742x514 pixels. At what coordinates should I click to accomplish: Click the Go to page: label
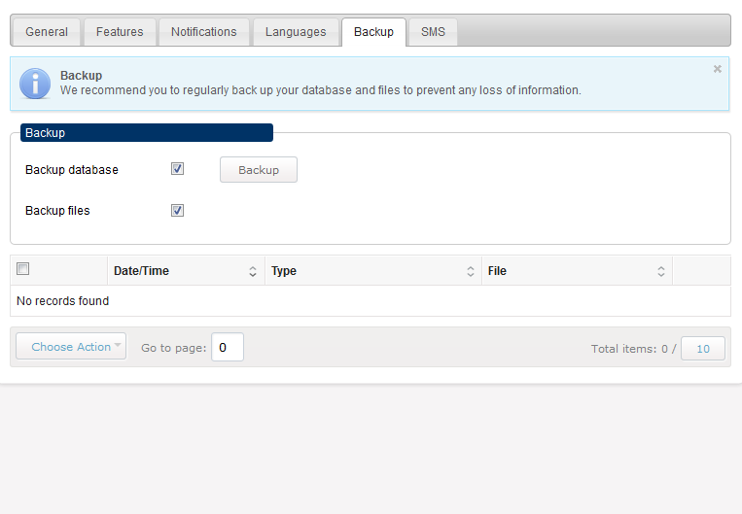tap(174, 348)
